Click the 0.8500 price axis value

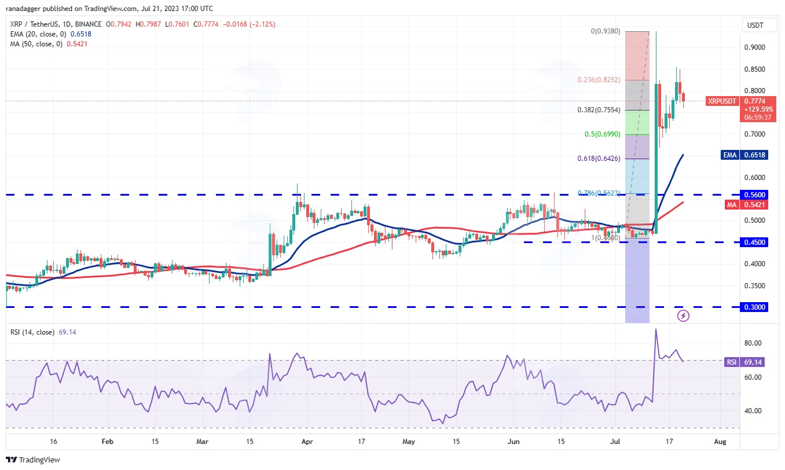click(755, 69)
